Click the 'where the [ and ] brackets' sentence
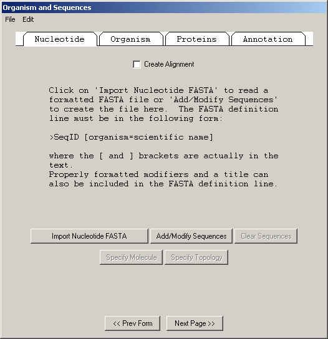 point(163,160)
